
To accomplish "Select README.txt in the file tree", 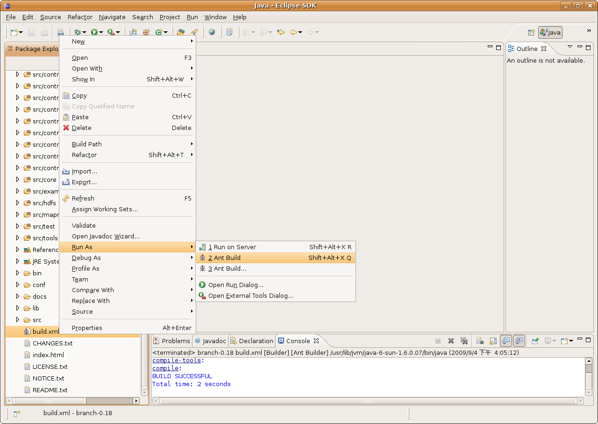I will 50,390.
